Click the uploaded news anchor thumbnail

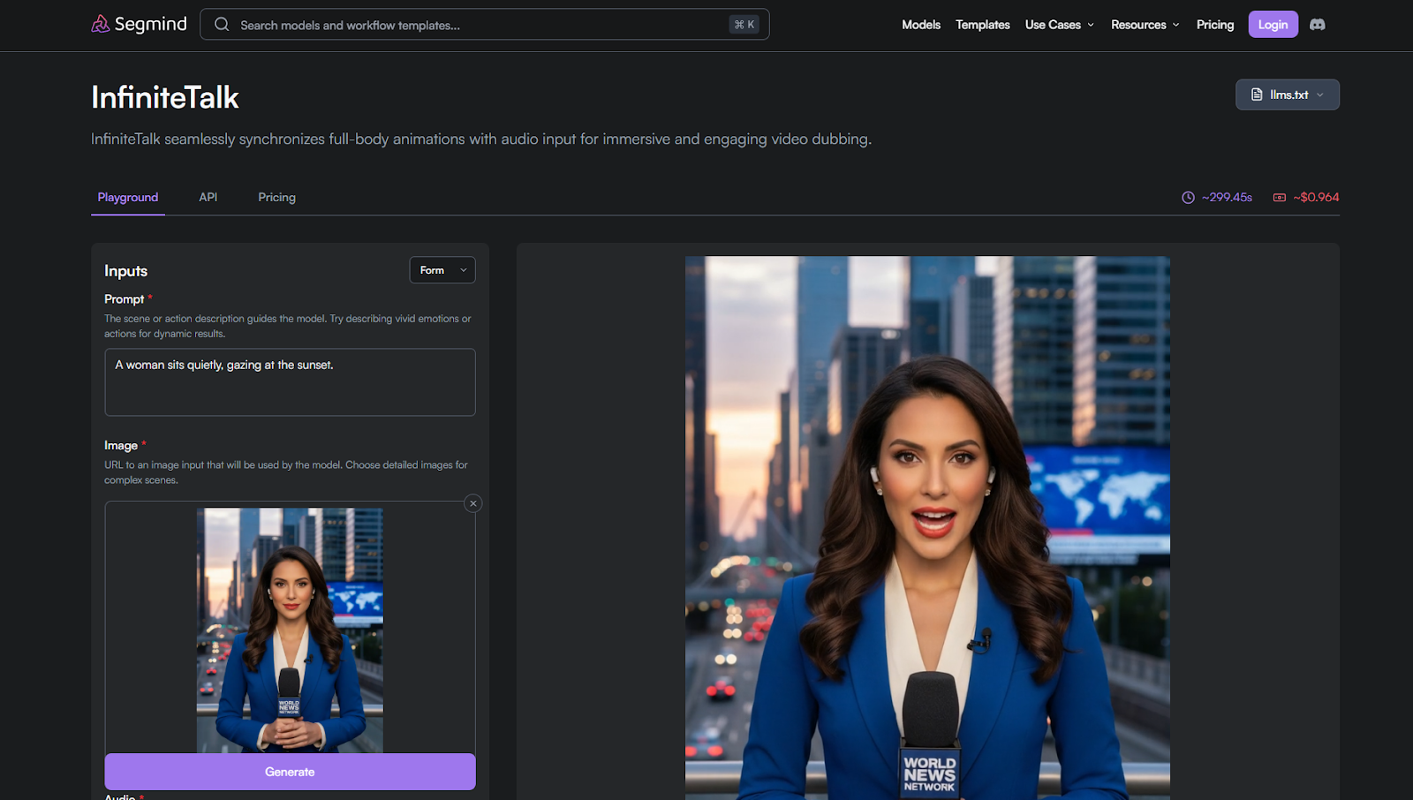pyautogui.click(x=290, y=630)
